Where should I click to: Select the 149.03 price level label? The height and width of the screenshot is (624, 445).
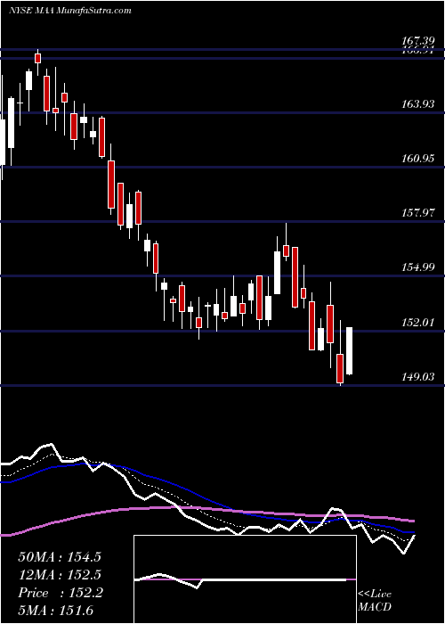[417, 376]
